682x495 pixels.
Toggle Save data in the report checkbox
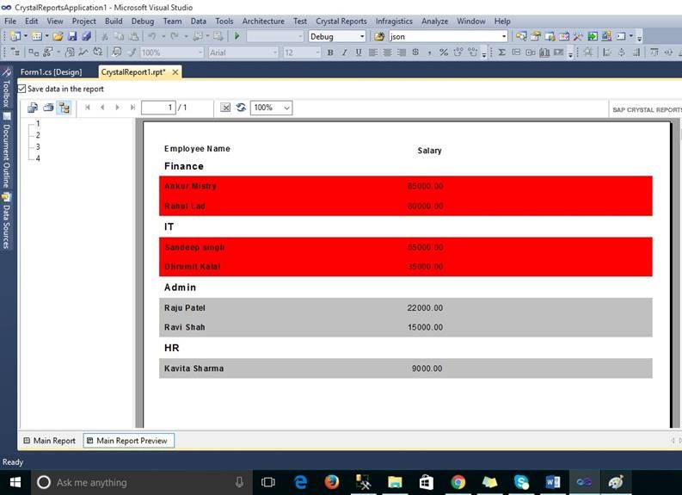click(x=22, y=89)
